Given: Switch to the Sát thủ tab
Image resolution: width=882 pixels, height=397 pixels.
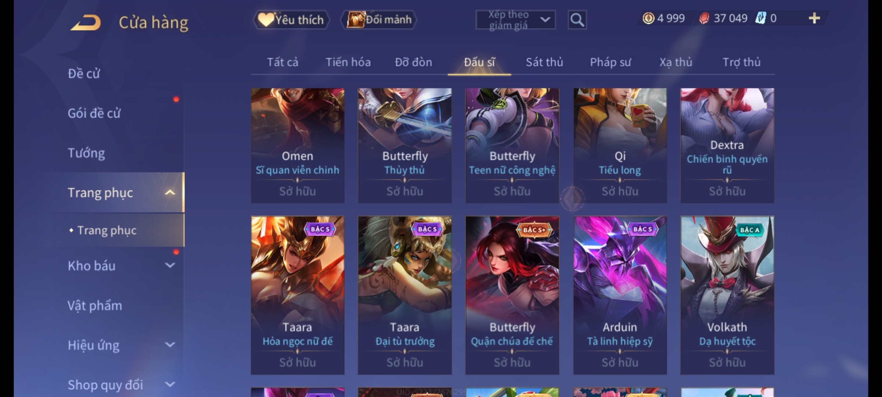Looking at the screenshot, I should pos(544,62).
